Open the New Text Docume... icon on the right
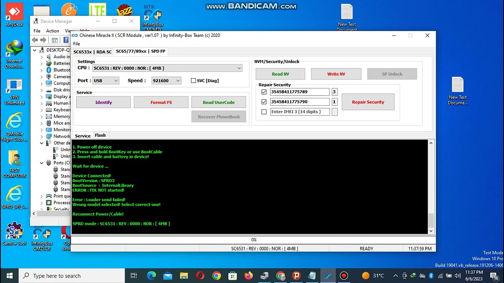 coord(458,91)
